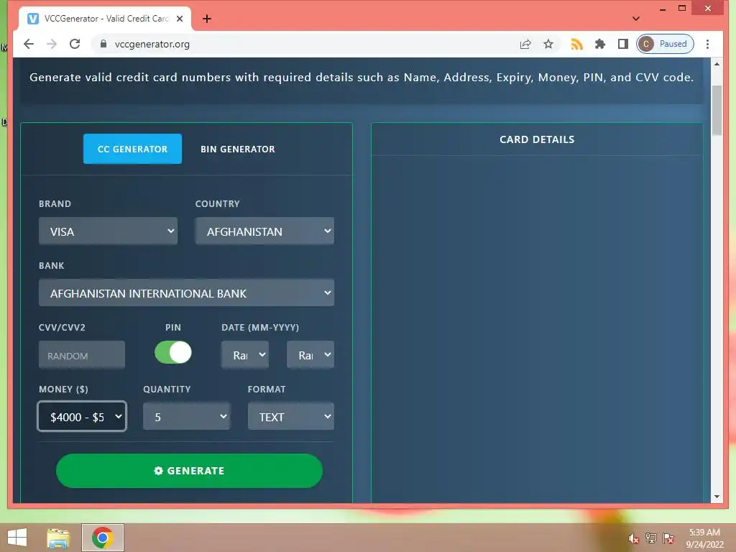Open Chrome's three-dot menu
This screenshot has height=552, width=736.
click(x=707, y=44)
